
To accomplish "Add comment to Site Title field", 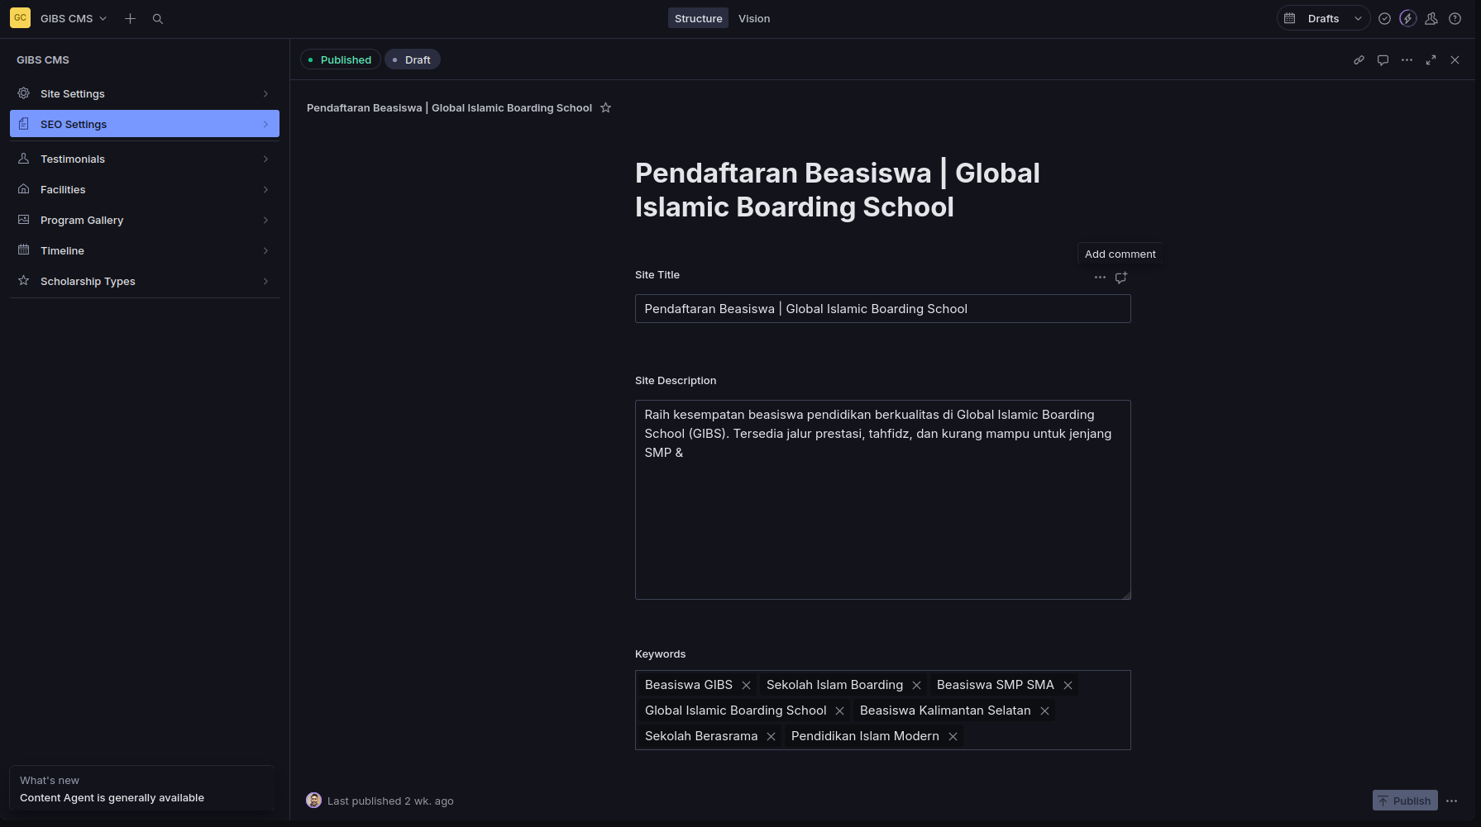I will pyautogui.click(x=1120, y=278).
